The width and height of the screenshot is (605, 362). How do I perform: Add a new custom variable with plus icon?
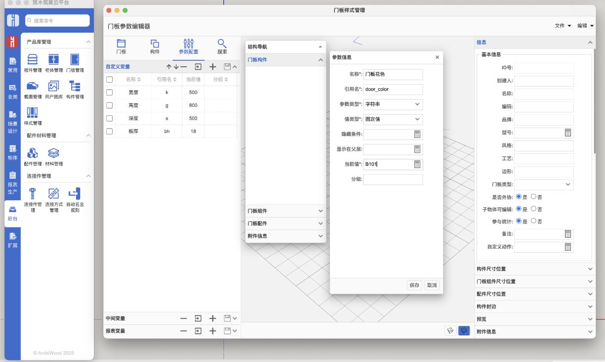[213, 67]
